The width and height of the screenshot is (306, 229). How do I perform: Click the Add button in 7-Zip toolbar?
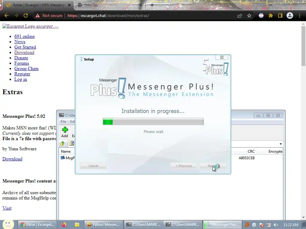click(65, 132)
